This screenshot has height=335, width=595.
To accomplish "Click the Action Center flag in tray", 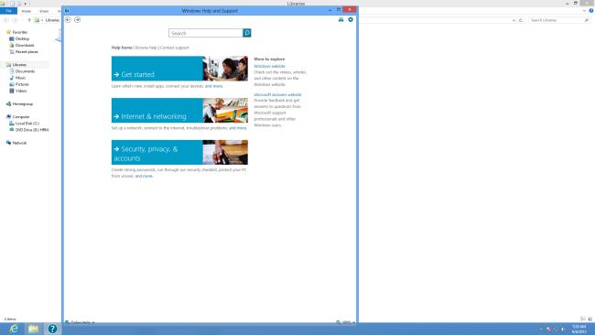I will (548, 329).
